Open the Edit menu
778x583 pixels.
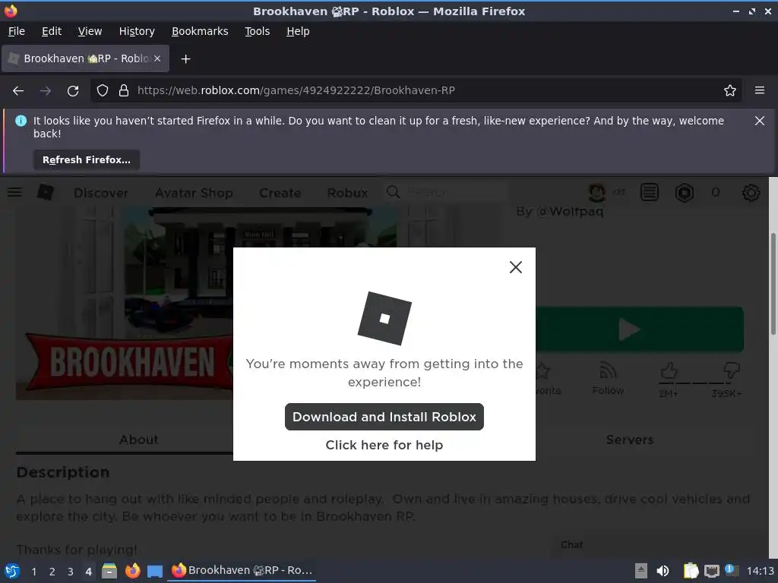click(52, 31)
